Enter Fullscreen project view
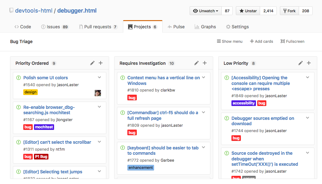Viewport: 322px width, 184px height. coord(292,41)
